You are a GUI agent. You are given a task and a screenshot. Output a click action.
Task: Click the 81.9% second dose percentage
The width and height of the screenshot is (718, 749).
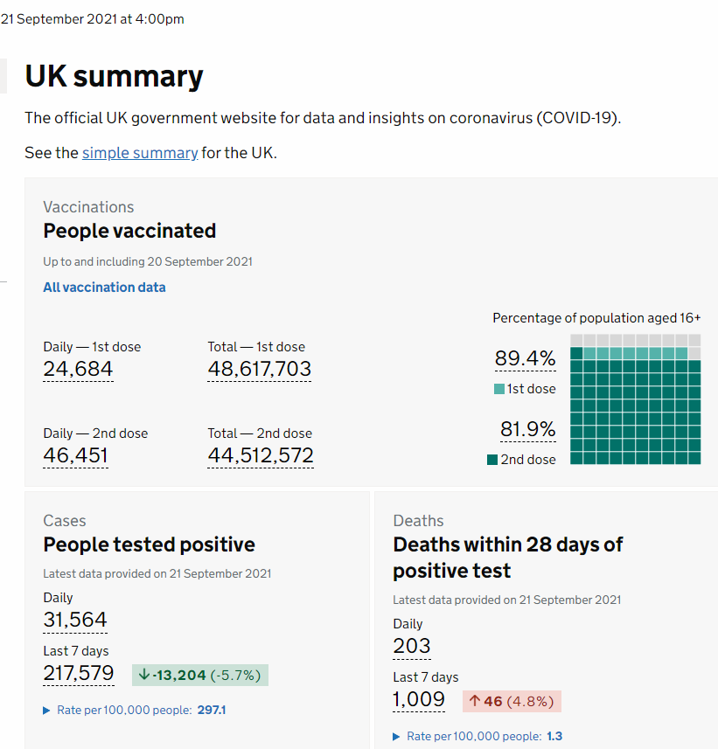click(527, 429)
